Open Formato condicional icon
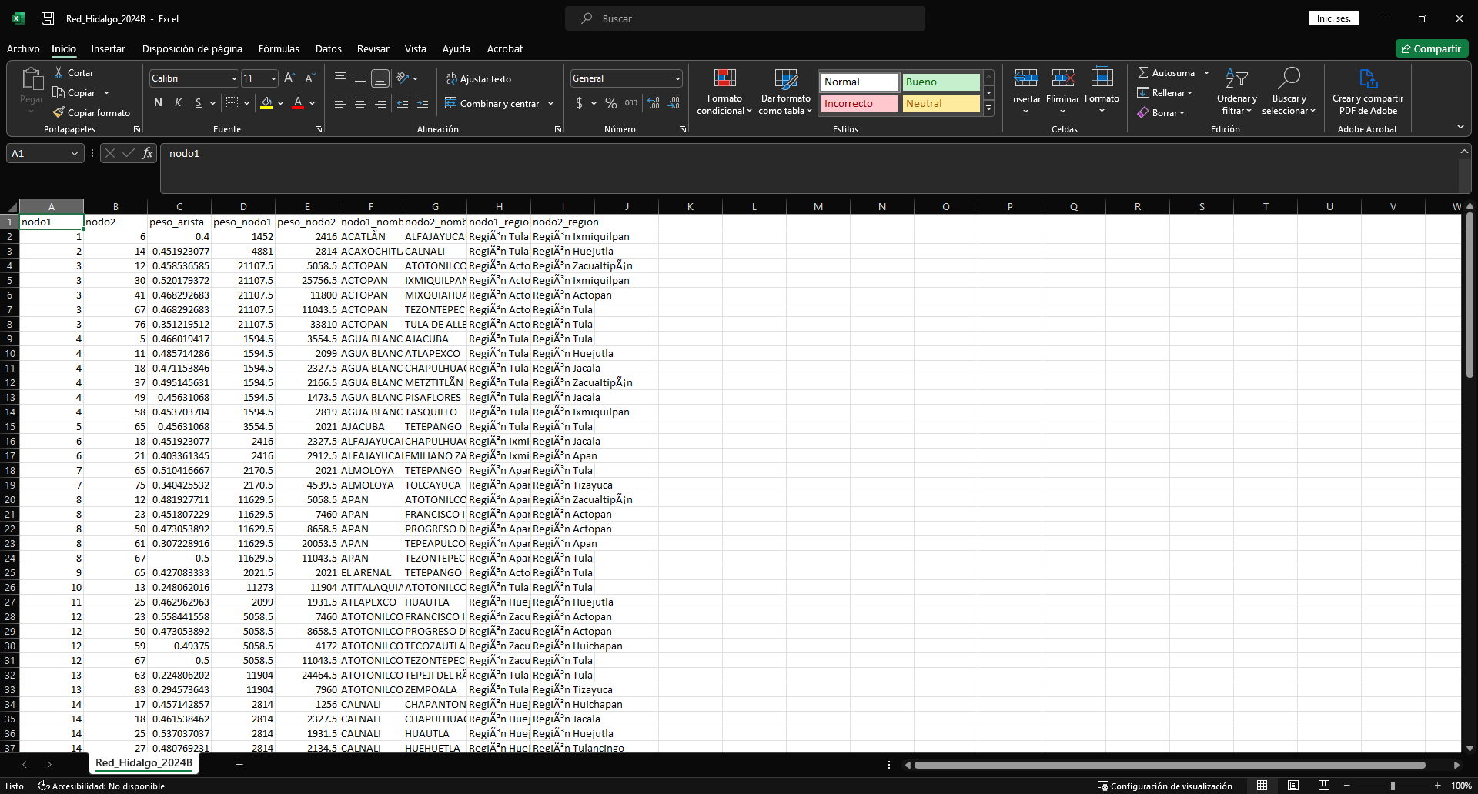 tap(724, 78)
